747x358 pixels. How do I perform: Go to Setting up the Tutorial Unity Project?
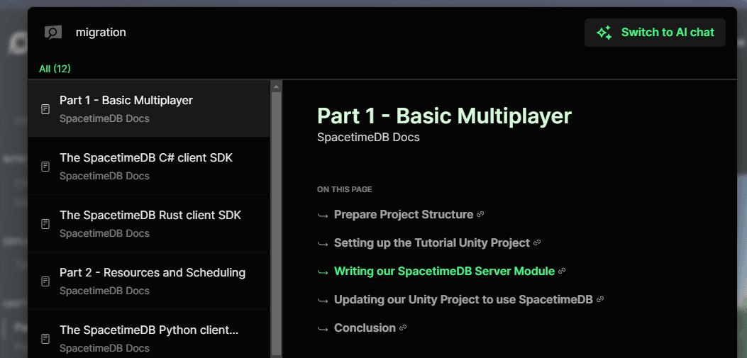coord(432,242)
